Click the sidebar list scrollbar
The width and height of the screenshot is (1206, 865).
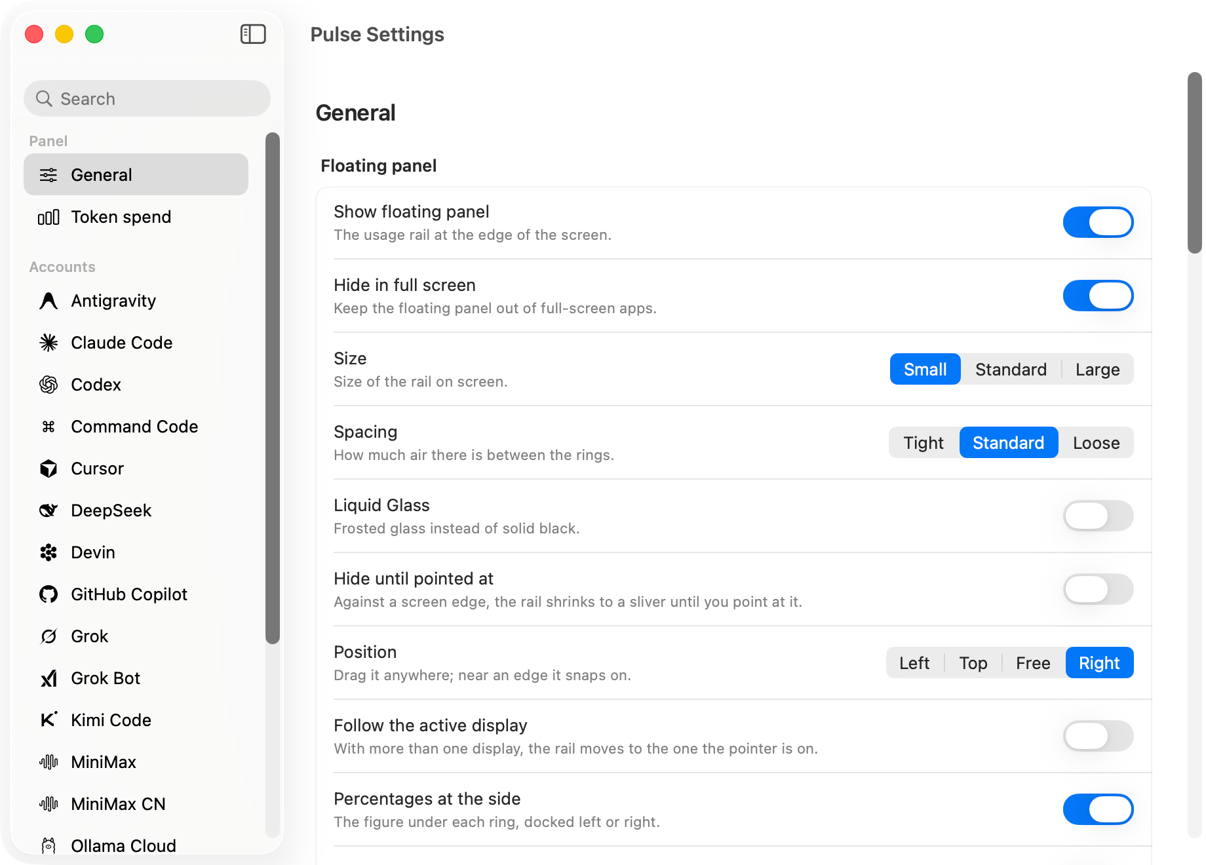pyautogui.click(x=273, y=388)
